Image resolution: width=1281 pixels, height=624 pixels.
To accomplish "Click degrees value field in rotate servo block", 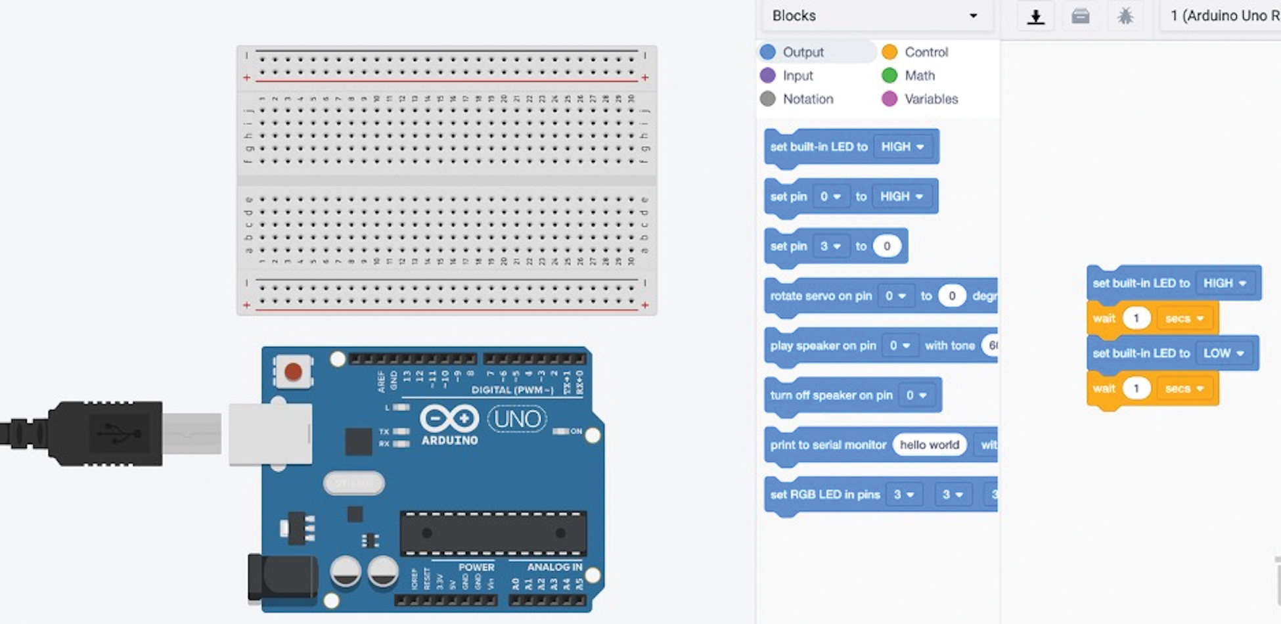I will pos(952,296).
